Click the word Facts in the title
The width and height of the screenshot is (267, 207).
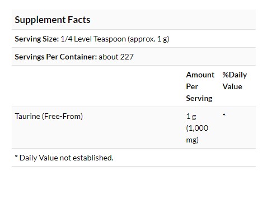(x=79, y=20)
